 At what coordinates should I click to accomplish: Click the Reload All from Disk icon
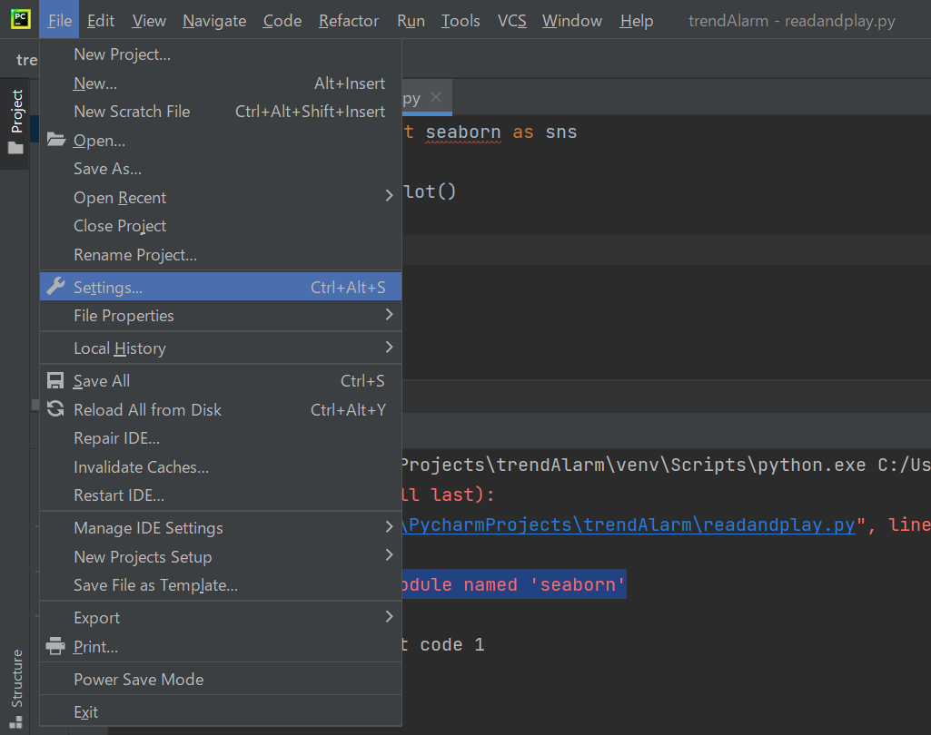pyautogui.click(x=55, y=408)
